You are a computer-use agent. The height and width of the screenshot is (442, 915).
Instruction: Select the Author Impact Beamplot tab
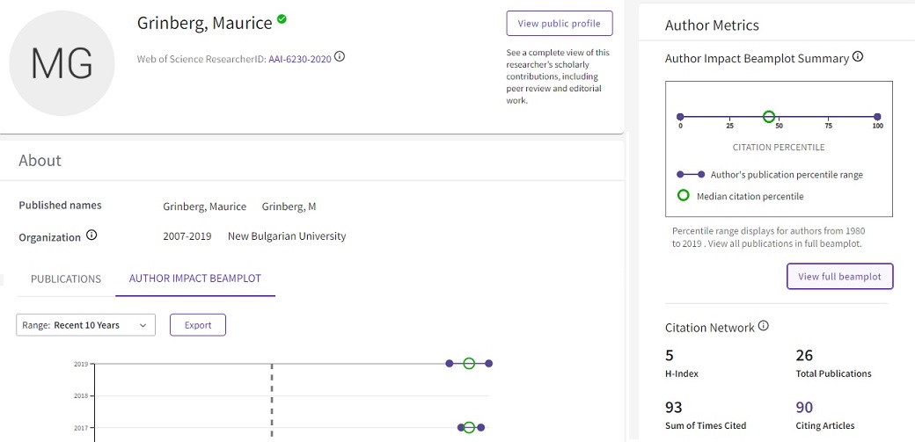[195, 279]
